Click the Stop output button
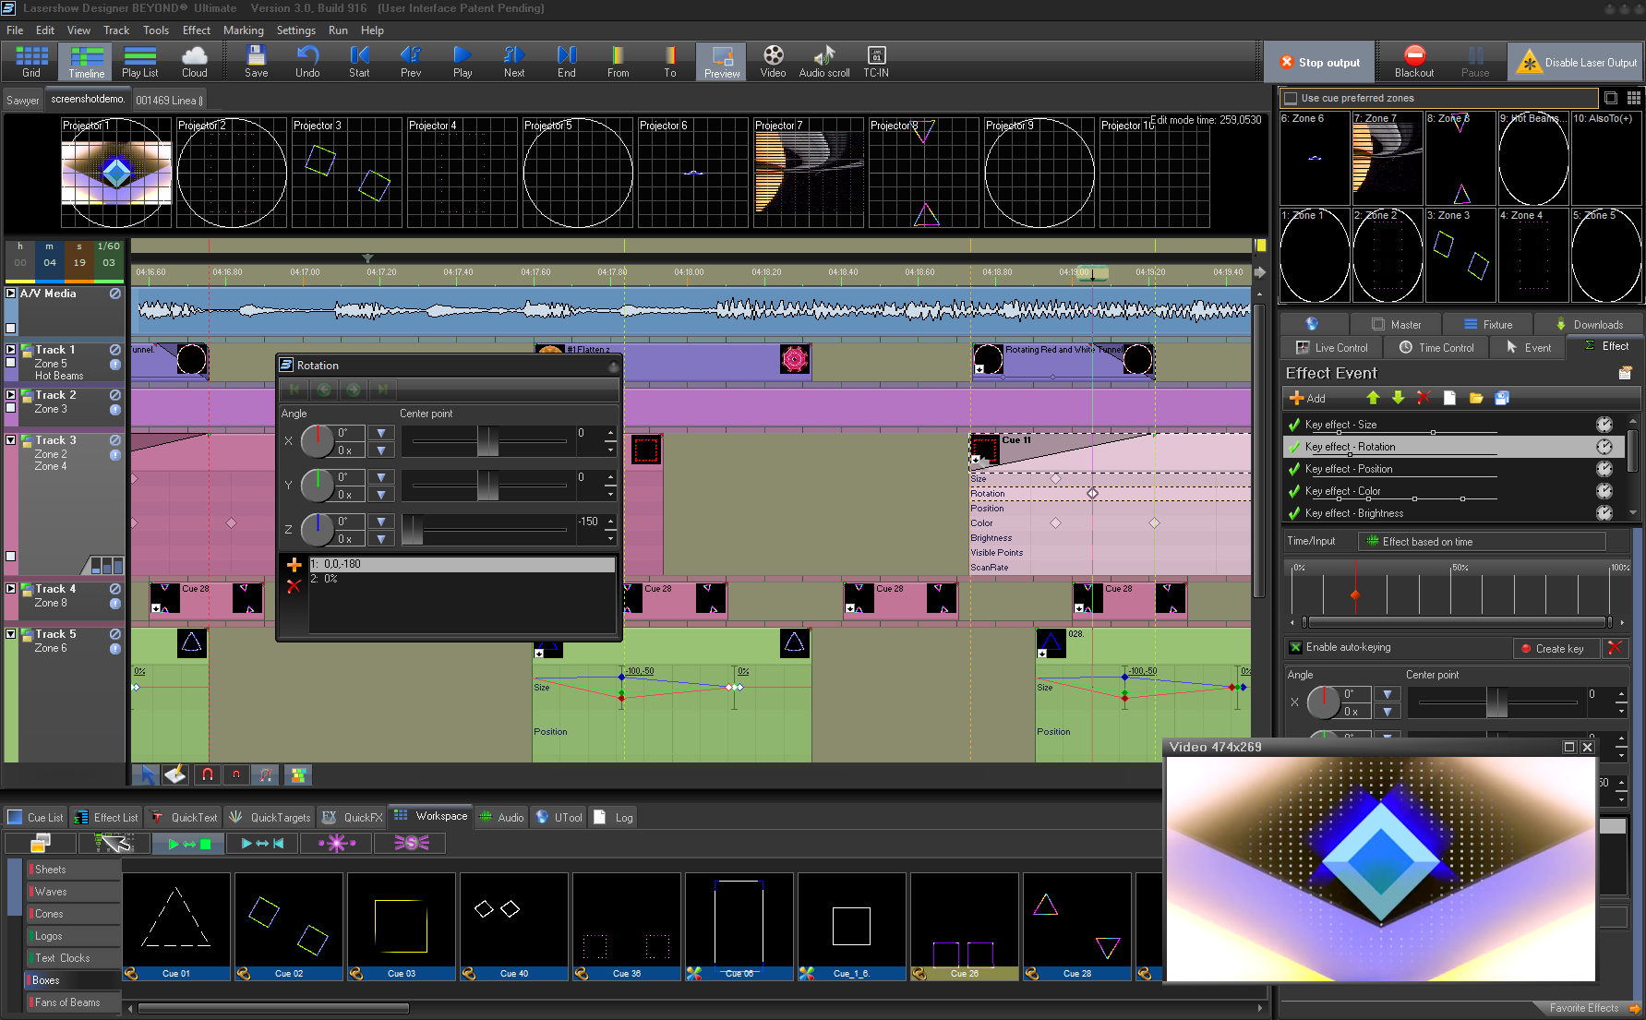The image size is (1646, 1020). click(1319, 62)
